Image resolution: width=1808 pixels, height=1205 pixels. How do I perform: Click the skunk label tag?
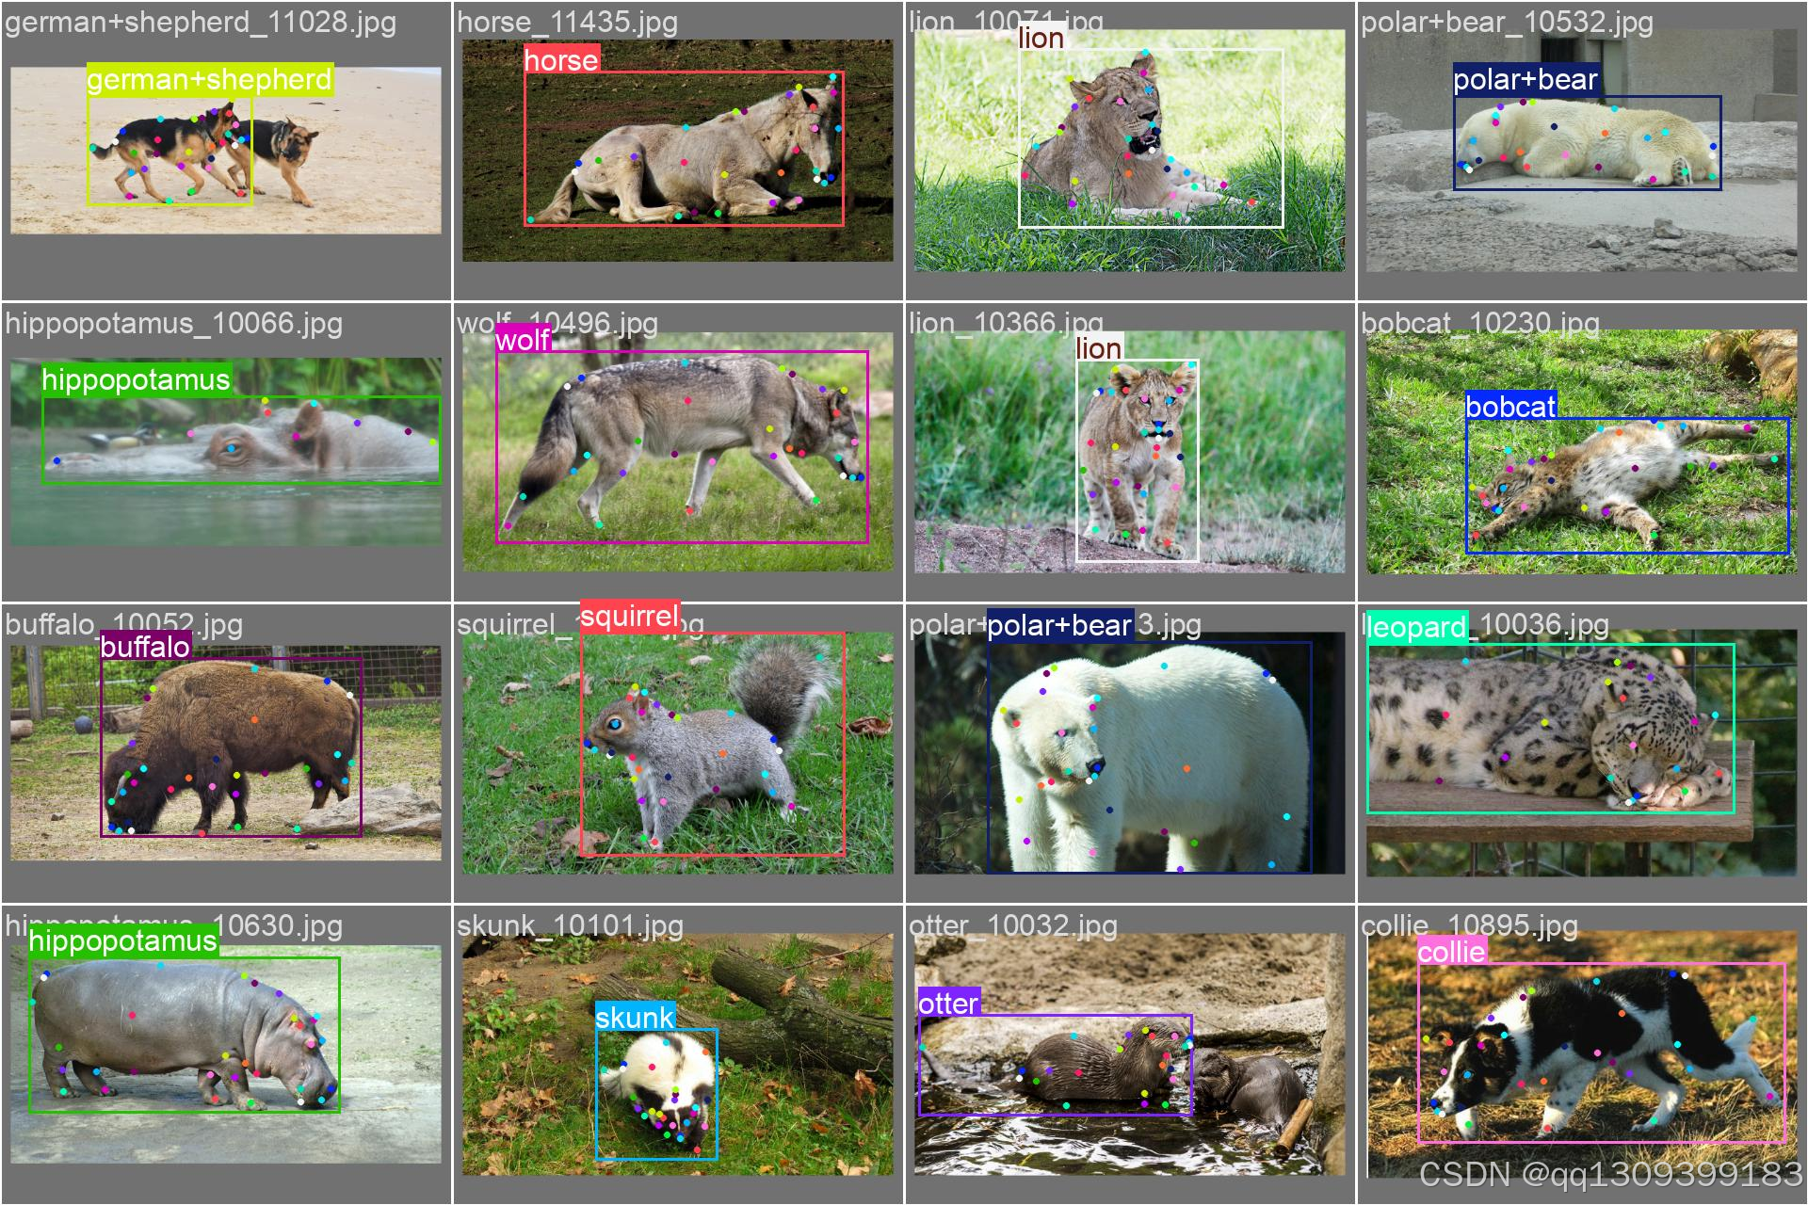tap(635, 1017)
